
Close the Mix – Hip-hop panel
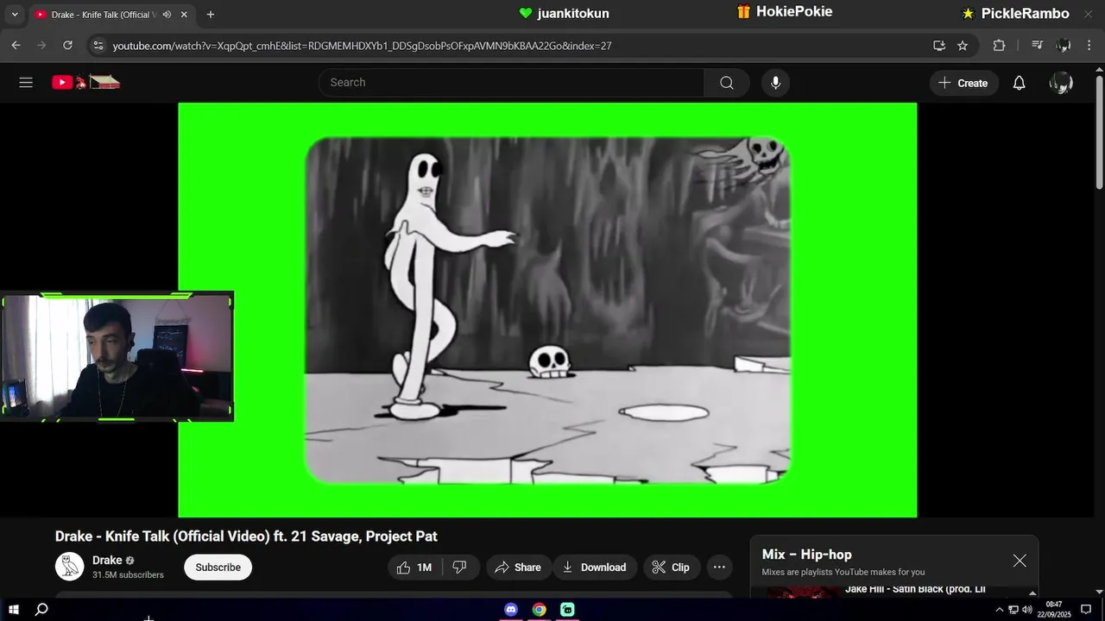[1020, 561]
